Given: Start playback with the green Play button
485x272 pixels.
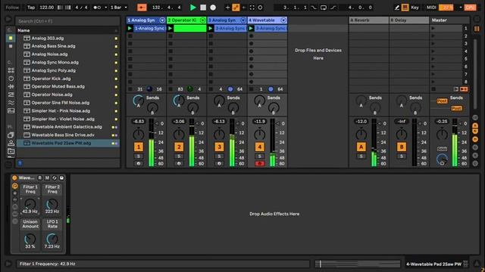Looking at the screenshot, I should [193, 8].
